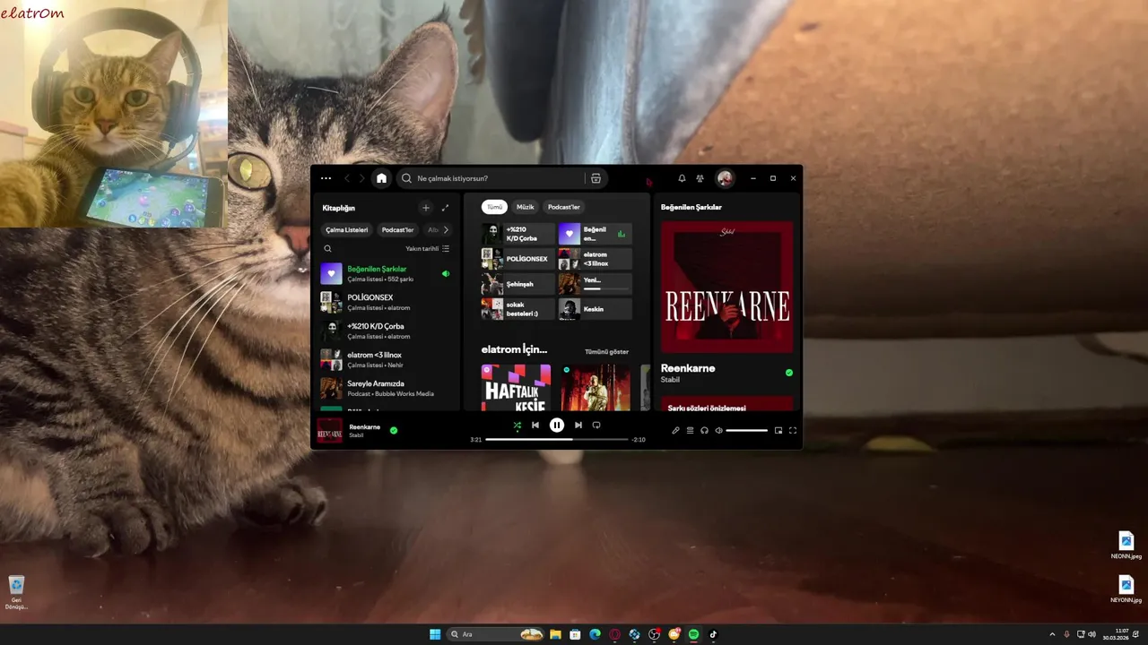Enter Spotify full screen mode
1148x645 pixels.
pyautogui.click(x=793, y=430)
